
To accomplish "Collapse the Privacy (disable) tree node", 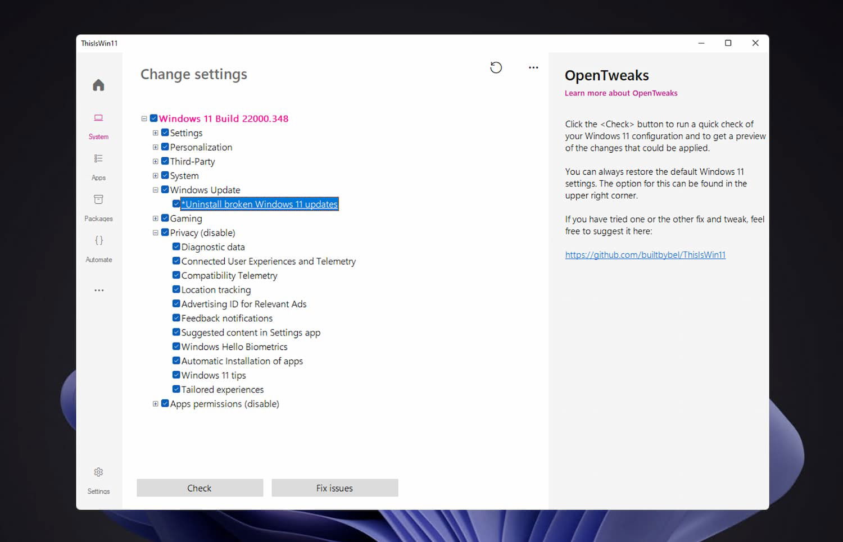I will tap(155, 233).
